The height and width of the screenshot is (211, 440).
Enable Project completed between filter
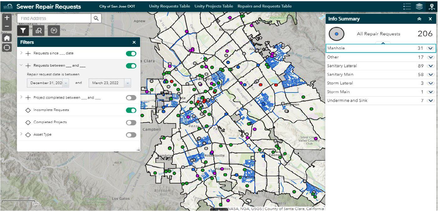click(131, 98)
